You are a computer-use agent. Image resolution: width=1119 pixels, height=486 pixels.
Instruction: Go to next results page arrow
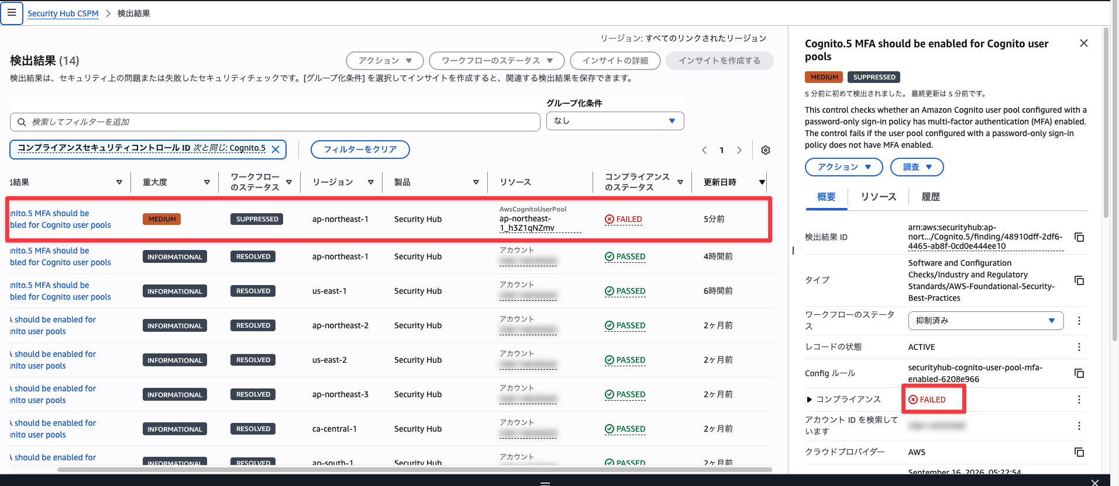click(739, 150)
